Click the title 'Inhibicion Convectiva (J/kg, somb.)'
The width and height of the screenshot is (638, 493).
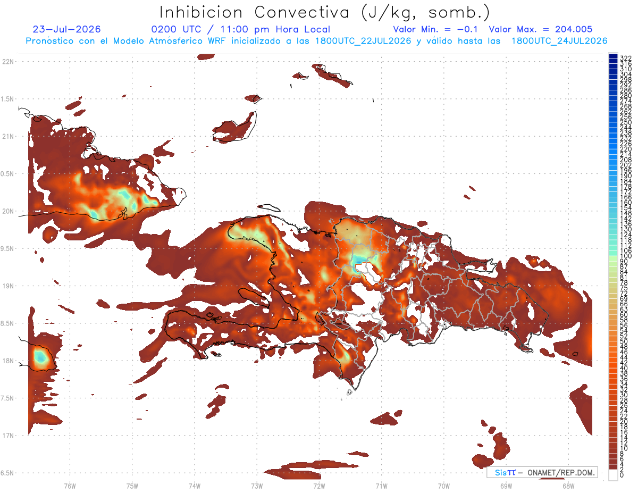[x=325, y=13]
